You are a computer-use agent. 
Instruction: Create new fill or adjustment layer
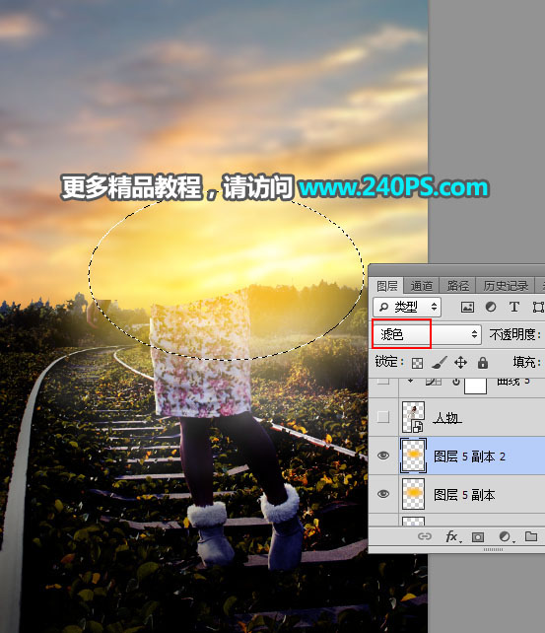[x=505, y=536]
